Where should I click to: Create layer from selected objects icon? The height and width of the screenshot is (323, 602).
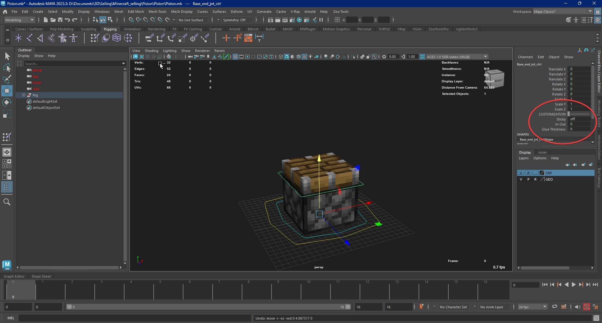[x=591, y=165]
